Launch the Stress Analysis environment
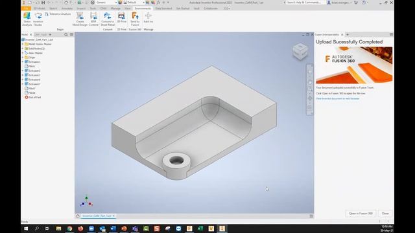Viewport: 415px width, 233px height. coord(27,19)
